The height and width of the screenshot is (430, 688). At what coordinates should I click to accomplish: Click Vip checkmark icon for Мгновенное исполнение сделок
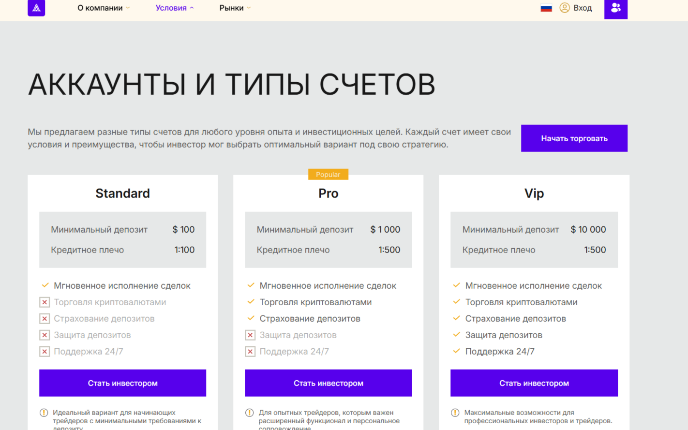456,285
